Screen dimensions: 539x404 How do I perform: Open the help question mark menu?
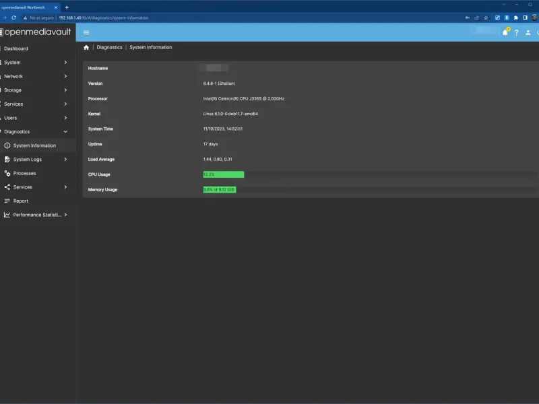point(516,32)
